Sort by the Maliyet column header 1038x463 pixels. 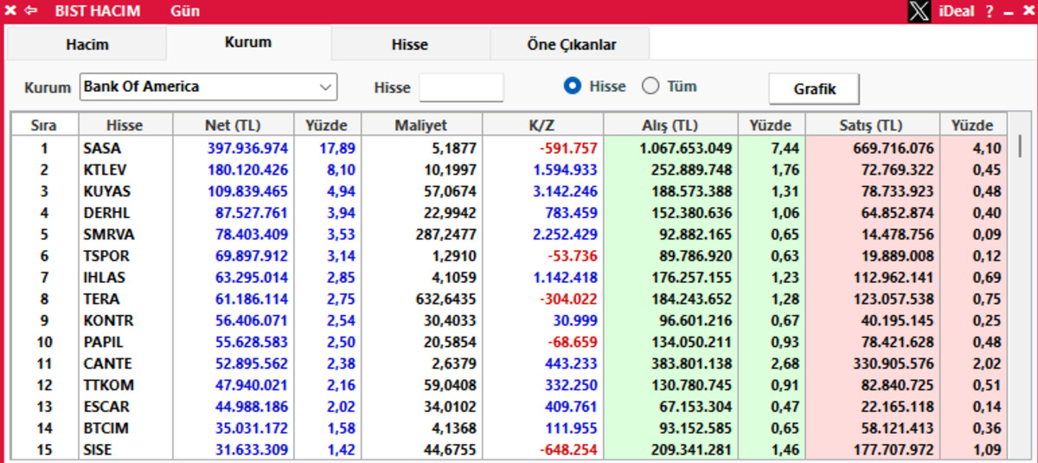[421, 125]
